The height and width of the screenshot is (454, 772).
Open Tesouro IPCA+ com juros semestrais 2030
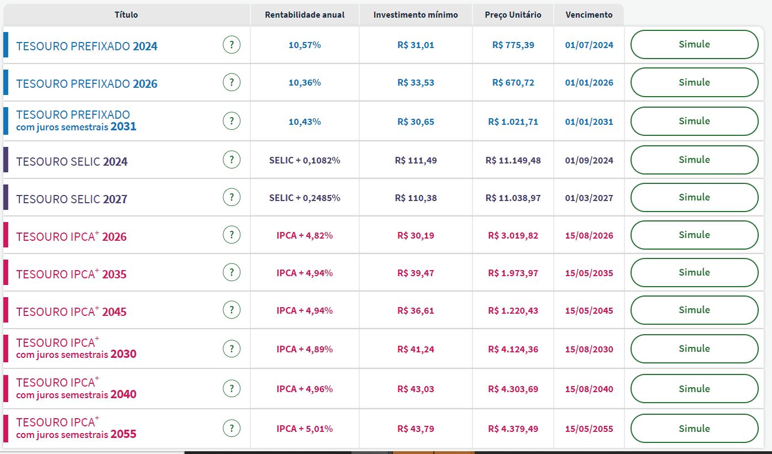point(76,348)
